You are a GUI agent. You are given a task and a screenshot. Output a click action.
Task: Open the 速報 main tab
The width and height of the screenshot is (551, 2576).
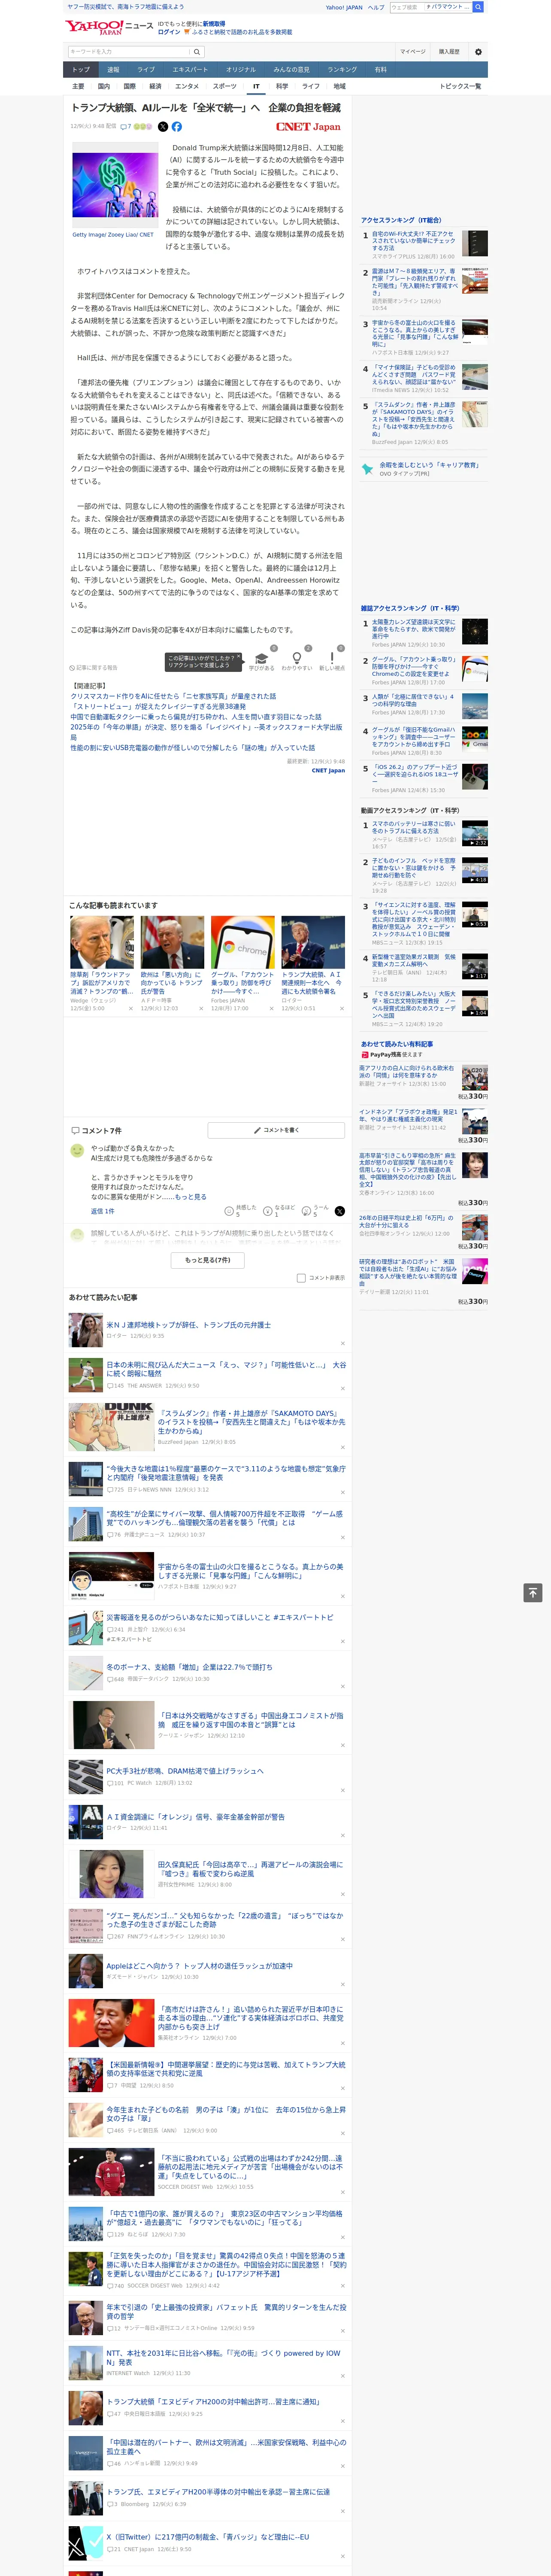pyautogui.click(x=113, y=70)
